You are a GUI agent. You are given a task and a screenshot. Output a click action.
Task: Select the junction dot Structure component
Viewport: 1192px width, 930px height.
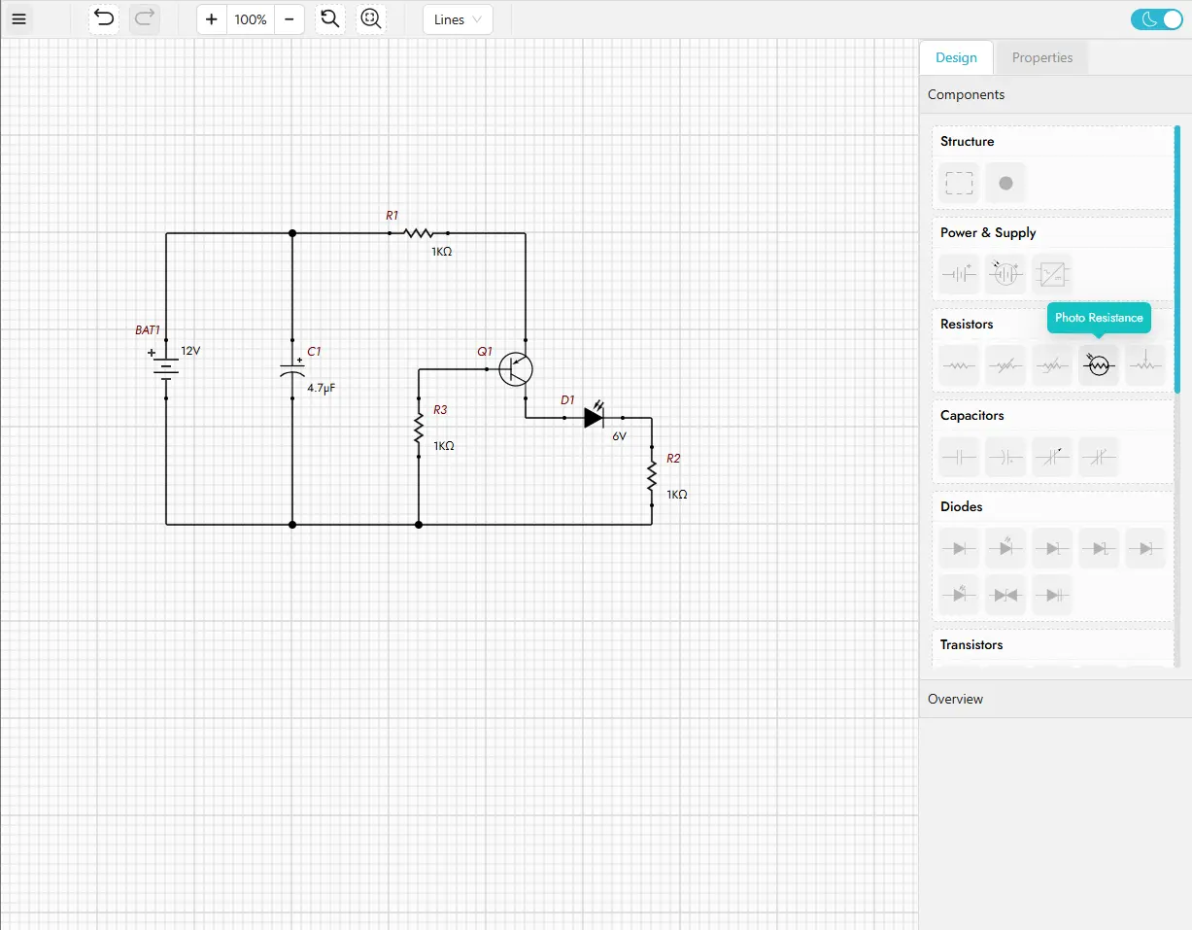click(x=1005, y=183)
